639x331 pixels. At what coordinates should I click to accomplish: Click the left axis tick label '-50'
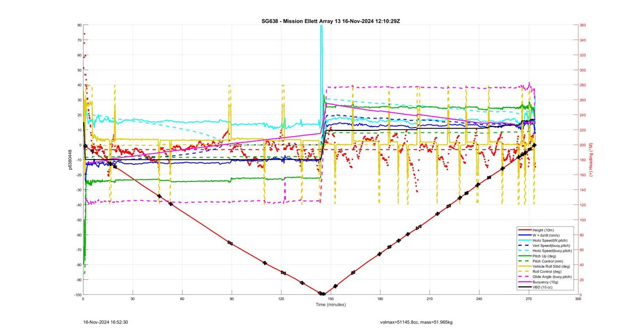coord(78,220)
